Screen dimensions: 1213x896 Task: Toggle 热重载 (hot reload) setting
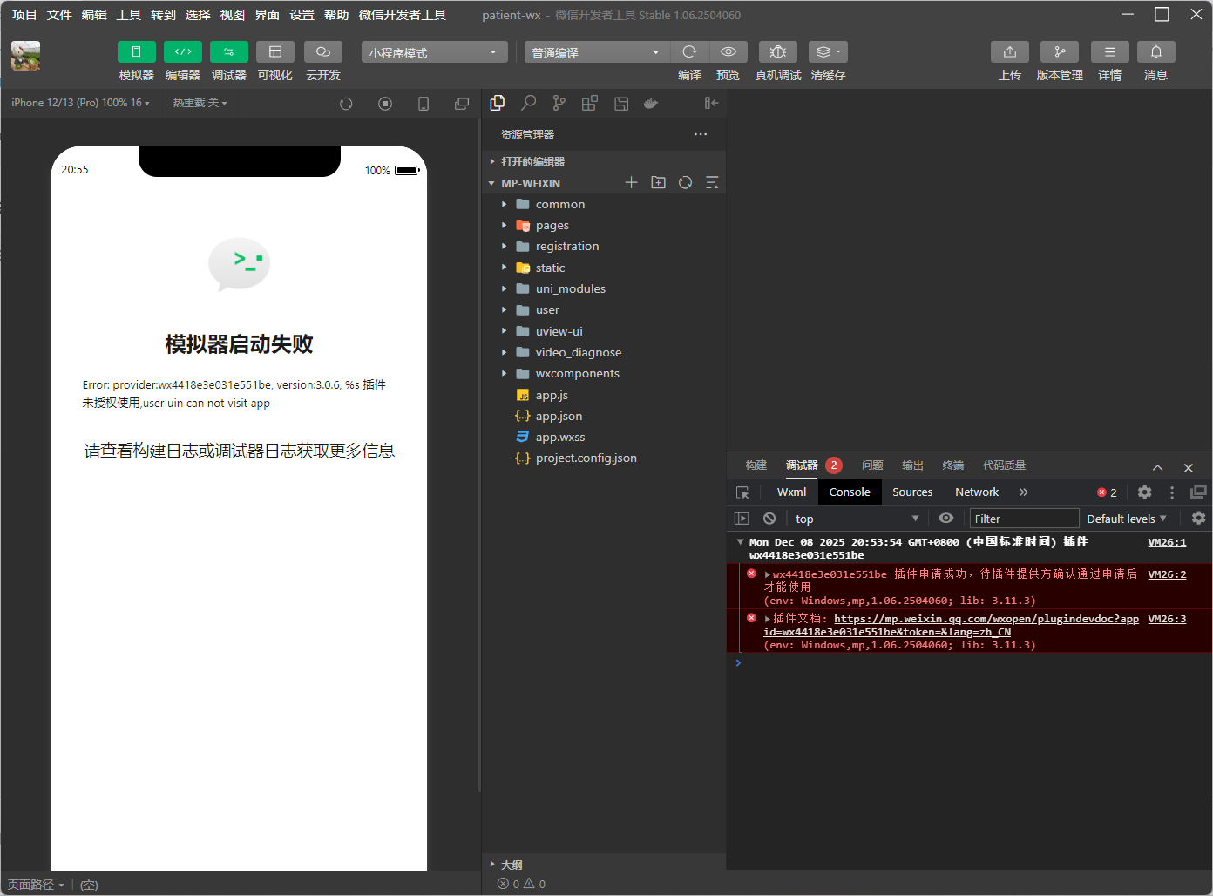click(199, 103)
